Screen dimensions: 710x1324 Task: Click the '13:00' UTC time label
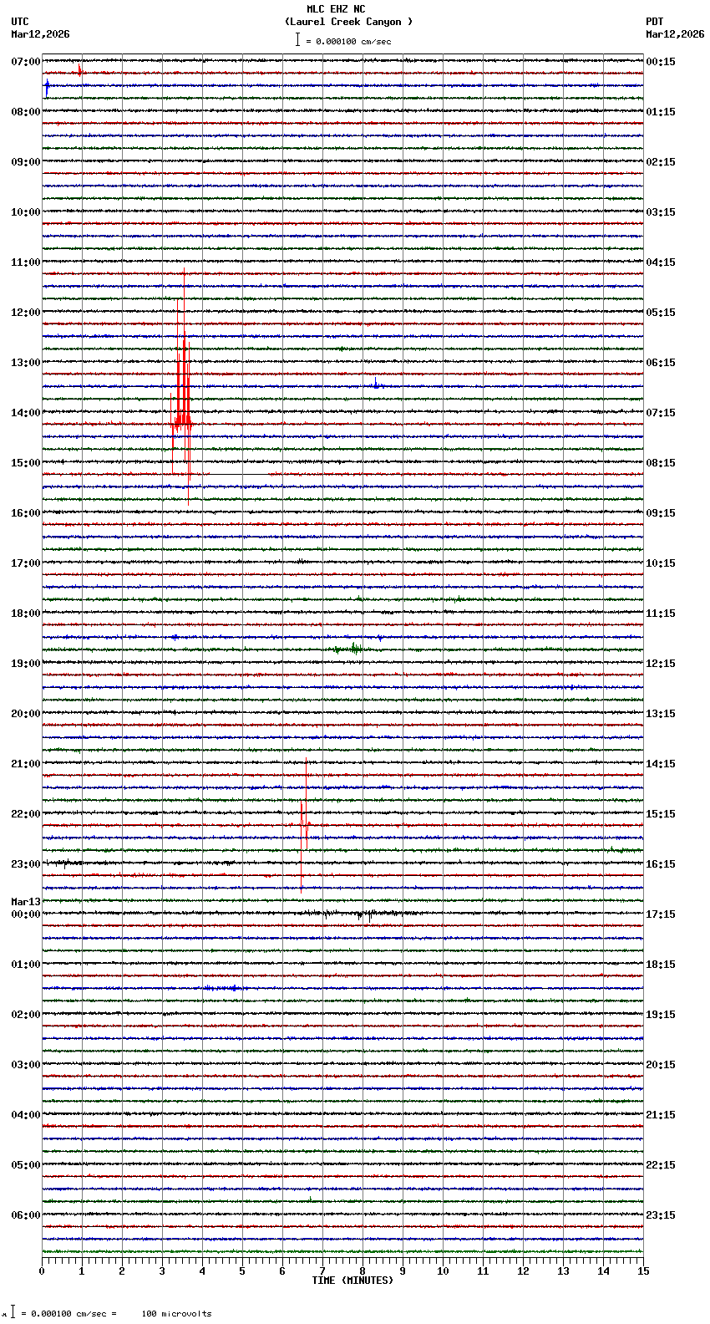point(26,363)
